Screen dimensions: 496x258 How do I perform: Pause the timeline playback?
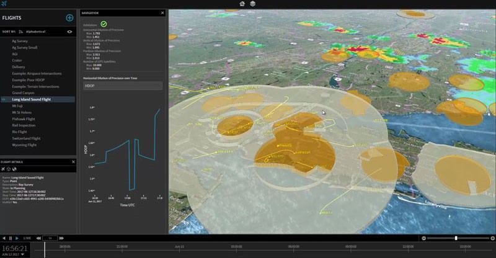point(11,238)
